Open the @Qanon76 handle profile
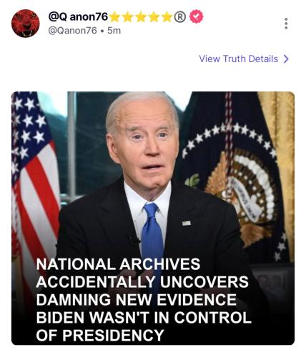Screen dimensions: 306x357 (x=73, y=31)
